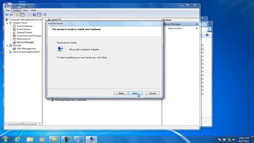Click the Performance gauge icon in the tree
The width and height of the screenshot is (254, 143).
14,39
